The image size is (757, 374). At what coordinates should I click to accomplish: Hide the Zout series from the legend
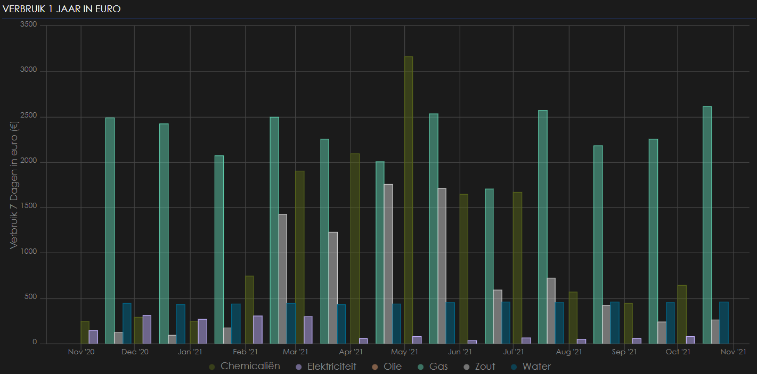(x=484, y=367)
